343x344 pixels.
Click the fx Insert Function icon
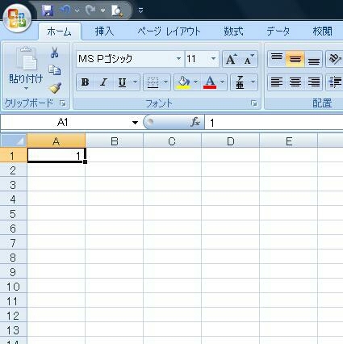point(195,122)
